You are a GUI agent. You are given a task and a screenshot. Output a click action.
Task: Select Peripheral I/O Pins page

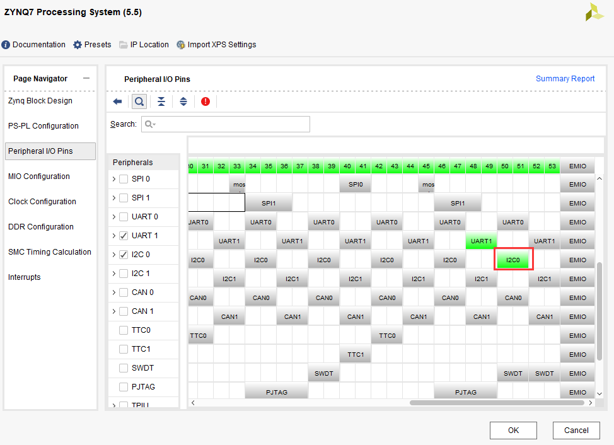[x=50, y=151]
